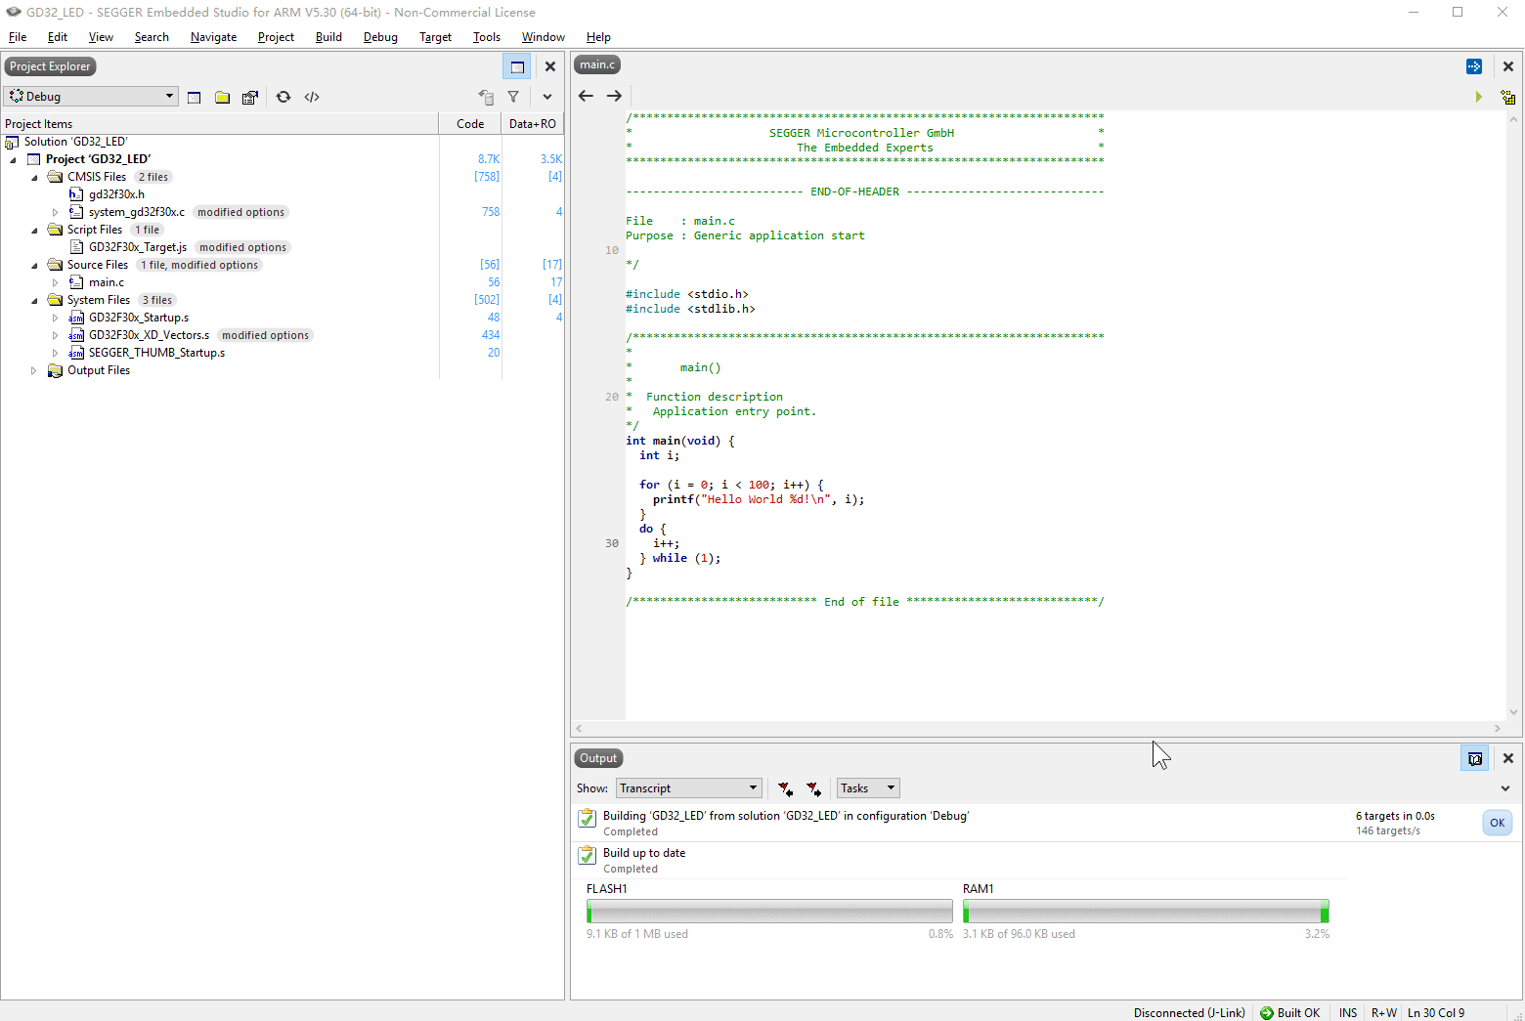Select gd32f30x.h header file
Screen dimensions: 1525x1021
pos(116,194)
